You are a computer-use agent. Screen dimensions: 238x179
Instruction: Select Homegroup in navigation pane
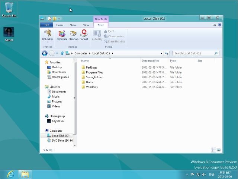(x=57, y=116)
